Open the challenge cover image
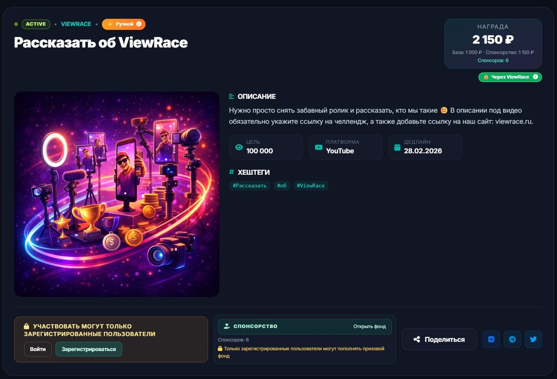The width and height of the screenshot is (557, 379). (x=117, y=194)
